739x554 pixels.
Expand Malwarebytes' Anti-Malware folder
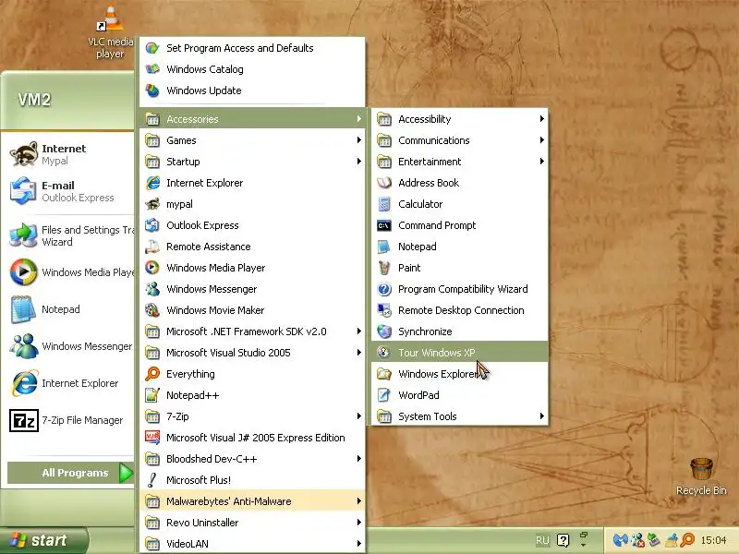pos(252,500)
